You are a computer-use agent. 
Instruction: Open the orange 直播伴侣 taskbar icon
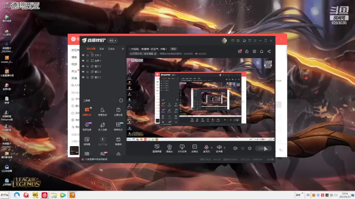(72, 195)
